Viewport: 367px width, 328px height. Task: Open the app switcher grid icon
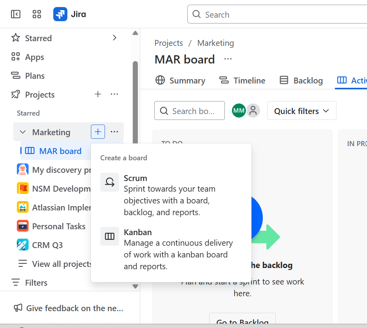pyautogui.click(x=37, y=14)
